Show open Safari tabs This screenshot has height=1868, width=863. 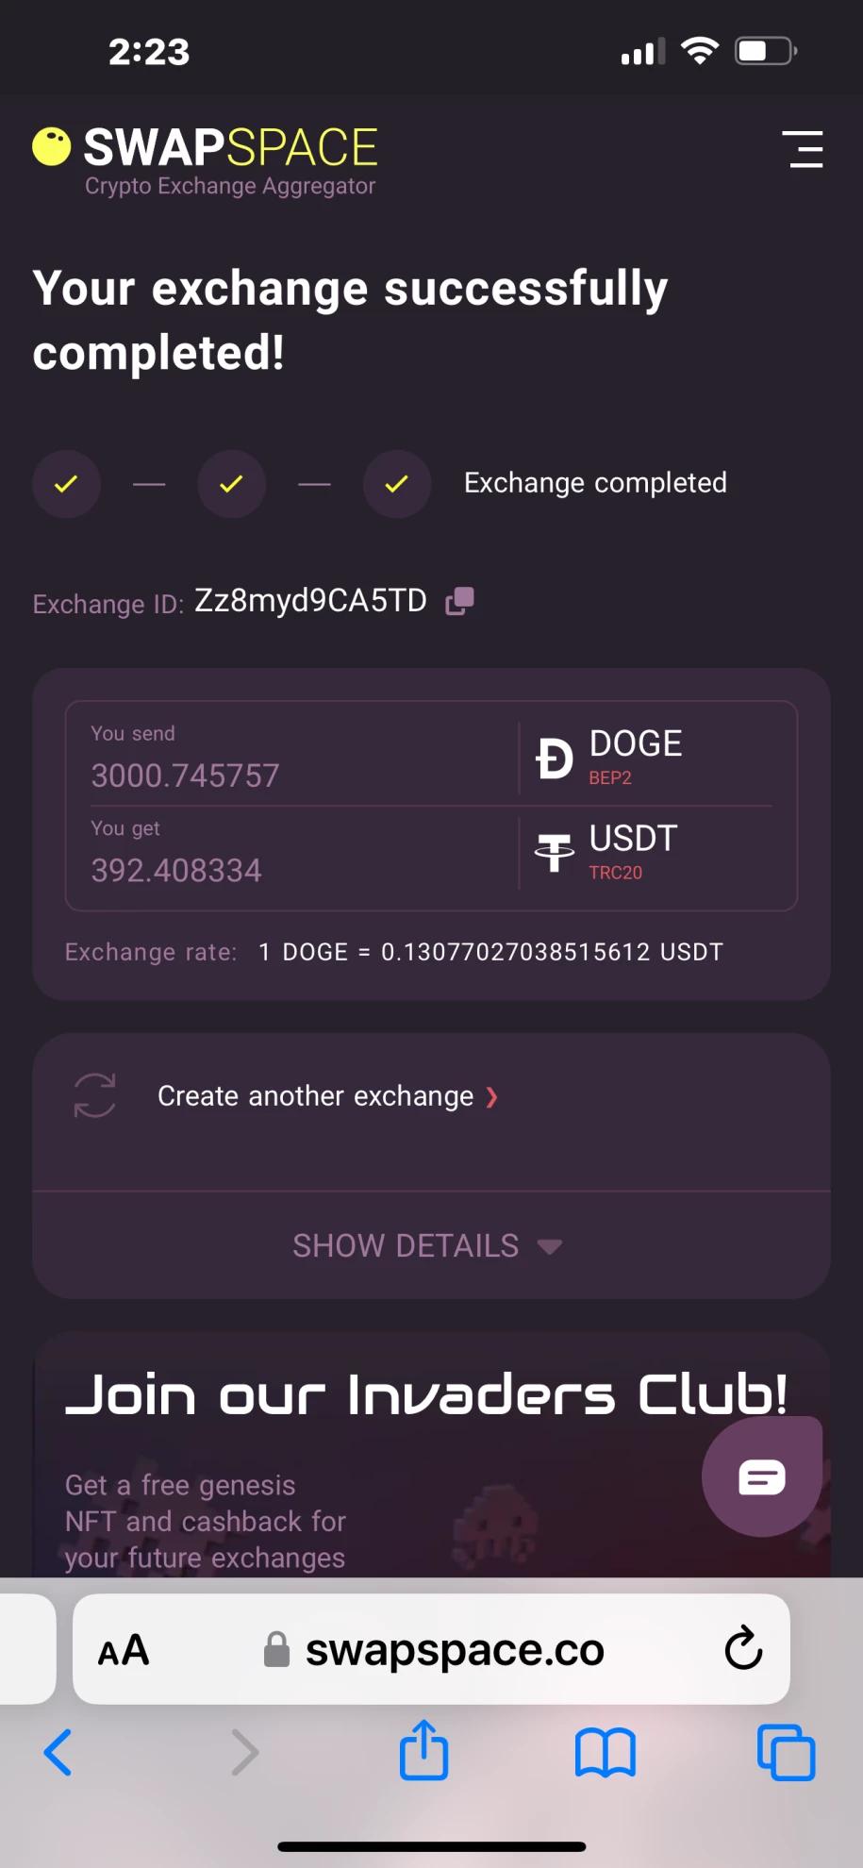pyautogui.click(x=786, y=1752)
